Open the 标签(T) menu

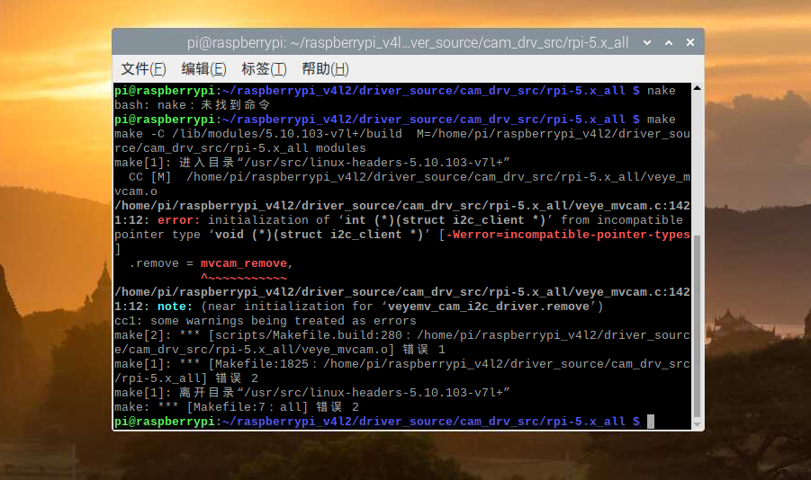click(263, 69)
